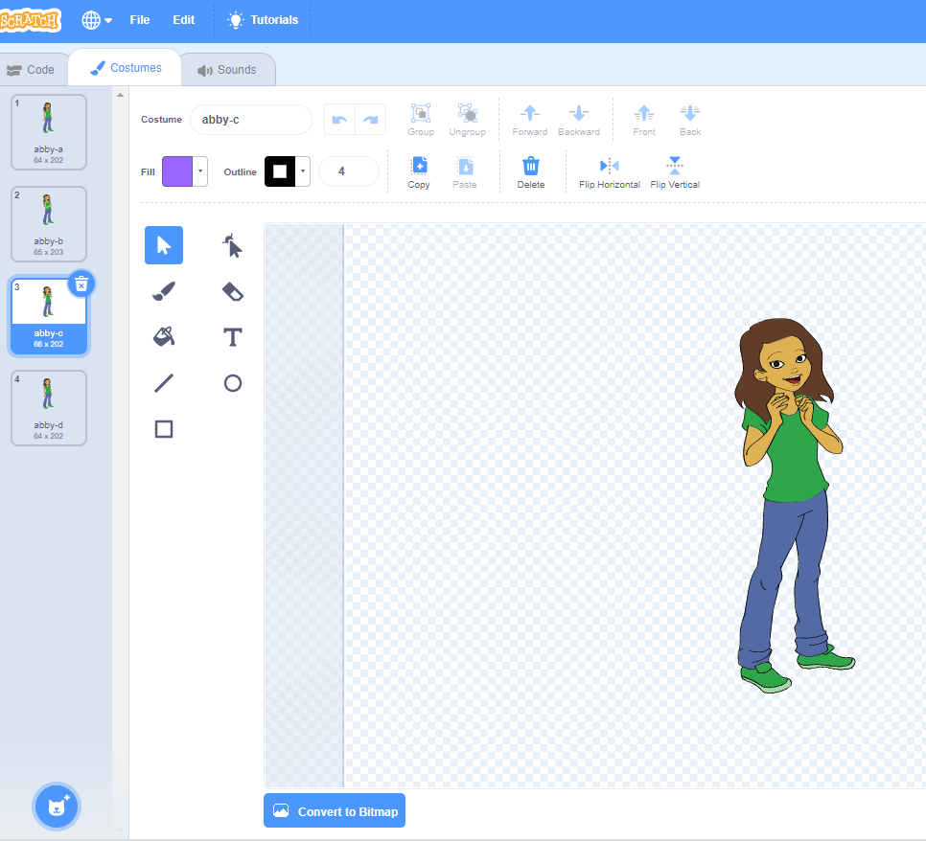Screen dimensions: 926x841
Task: Select the arrow Select tool
Action: (164, 245)
